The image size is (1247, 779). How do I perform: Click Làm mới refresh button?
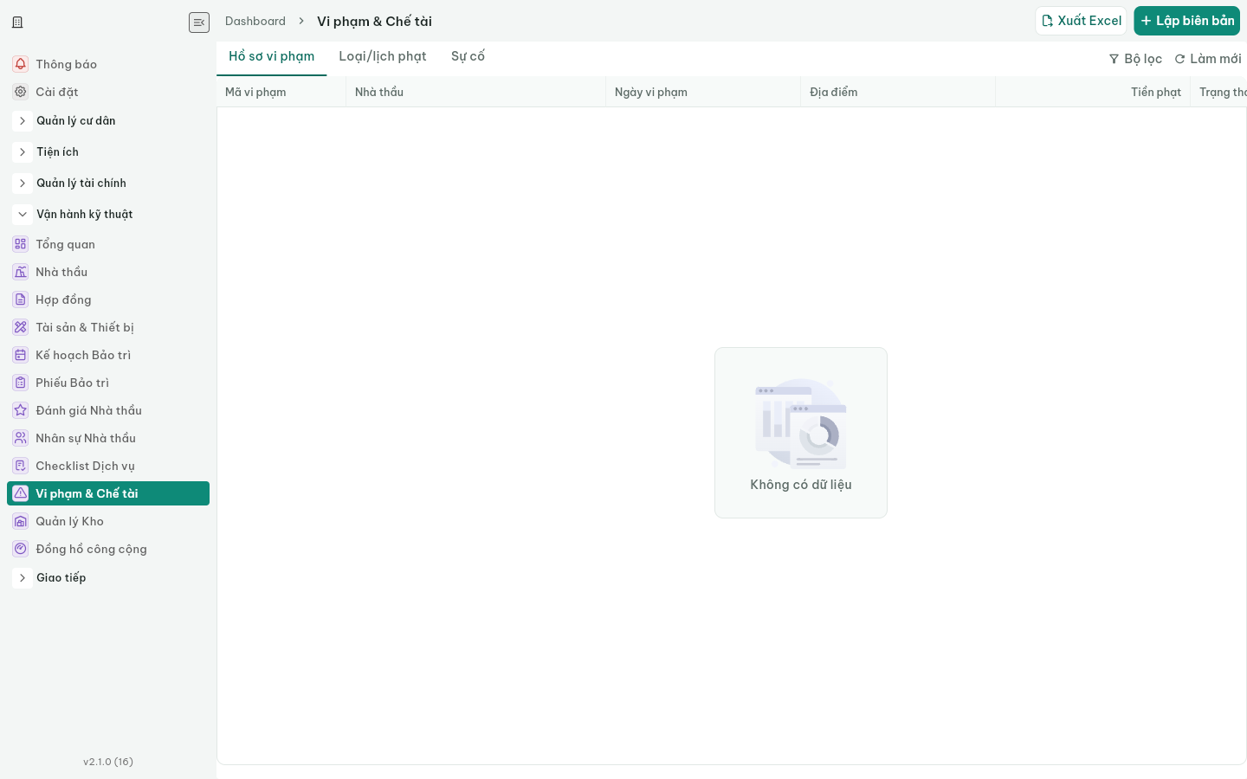pyautogui.click(x=1208, y=59)
